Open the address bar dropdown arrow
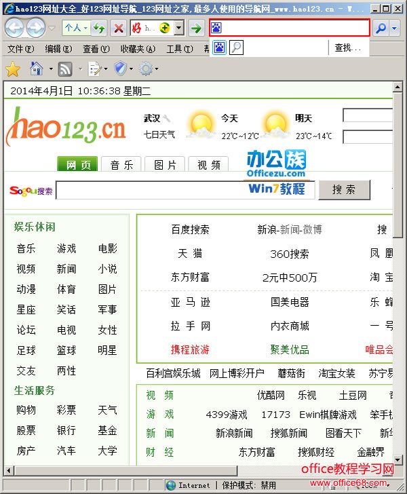 (x=178, y=28)
